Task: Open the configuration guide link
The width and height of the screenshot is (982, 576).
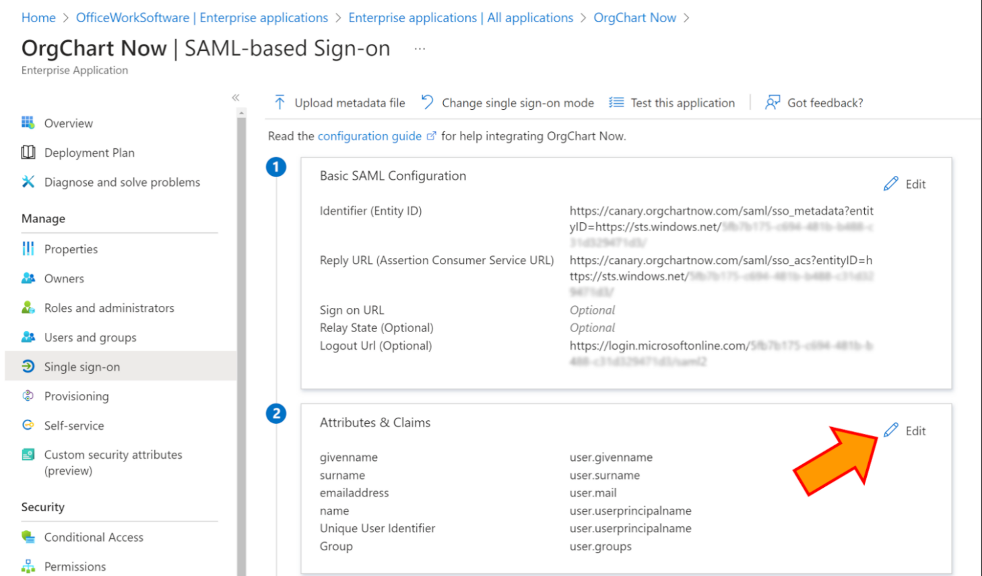Action: [370, 136]
